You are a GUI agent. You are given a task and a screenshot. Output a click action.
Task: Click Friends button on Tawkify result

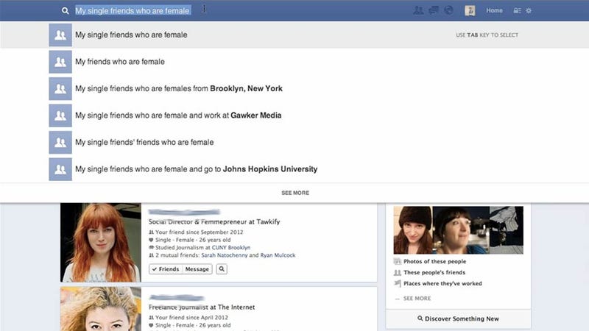pyautogui.click(x=165, y=269)
